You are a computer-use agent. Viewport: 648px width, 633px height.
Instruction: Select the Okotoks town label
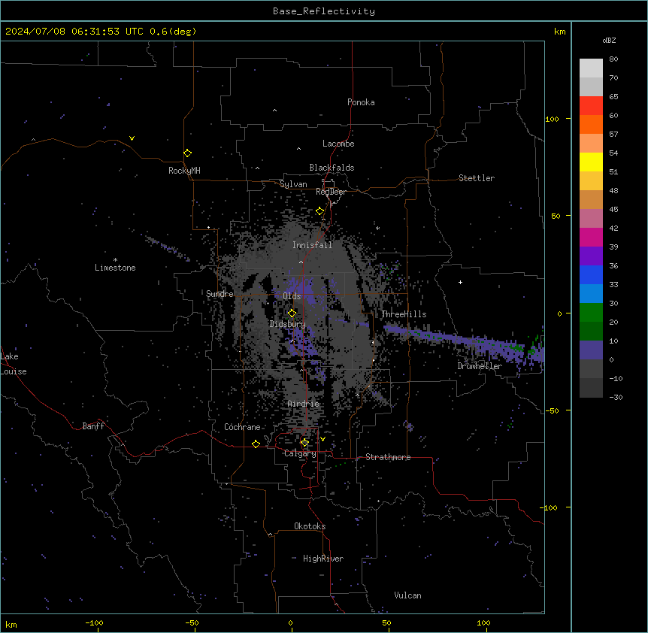click(310, 526)
